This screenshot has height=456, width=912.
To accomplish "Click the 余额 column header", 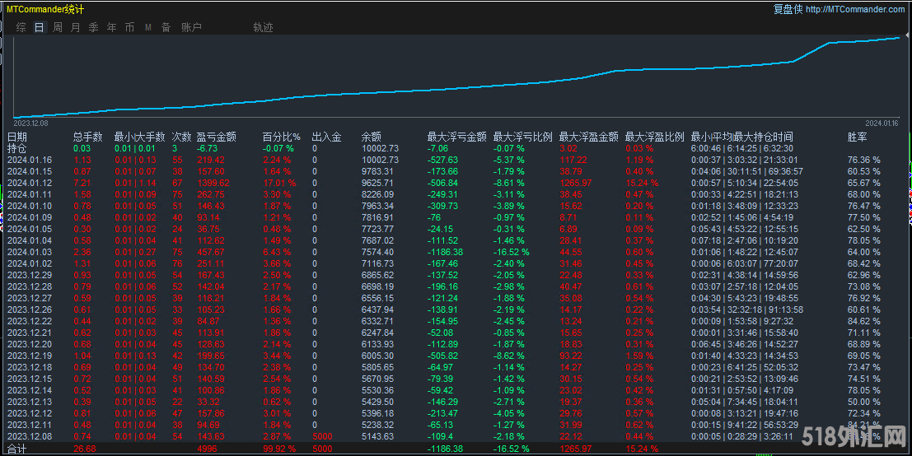I will [371, 137].
